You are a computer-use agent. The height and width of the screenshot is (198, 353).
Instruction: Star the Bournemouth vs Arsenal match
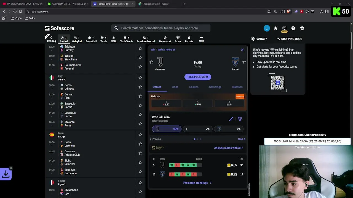140,67
